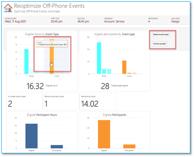Click the blue Participates bar in Participant Hours chart
The height and width of the screenshot is (157, 194).
57,147
